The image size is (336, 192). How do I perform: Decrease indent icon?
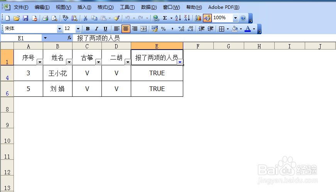(x=201, y=29)
